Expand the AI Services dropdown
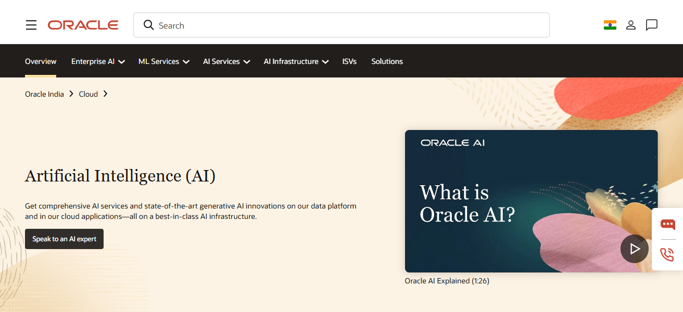The width and height of the screenshot is (683, 312). pyautogui.click(x=226, y=61)
